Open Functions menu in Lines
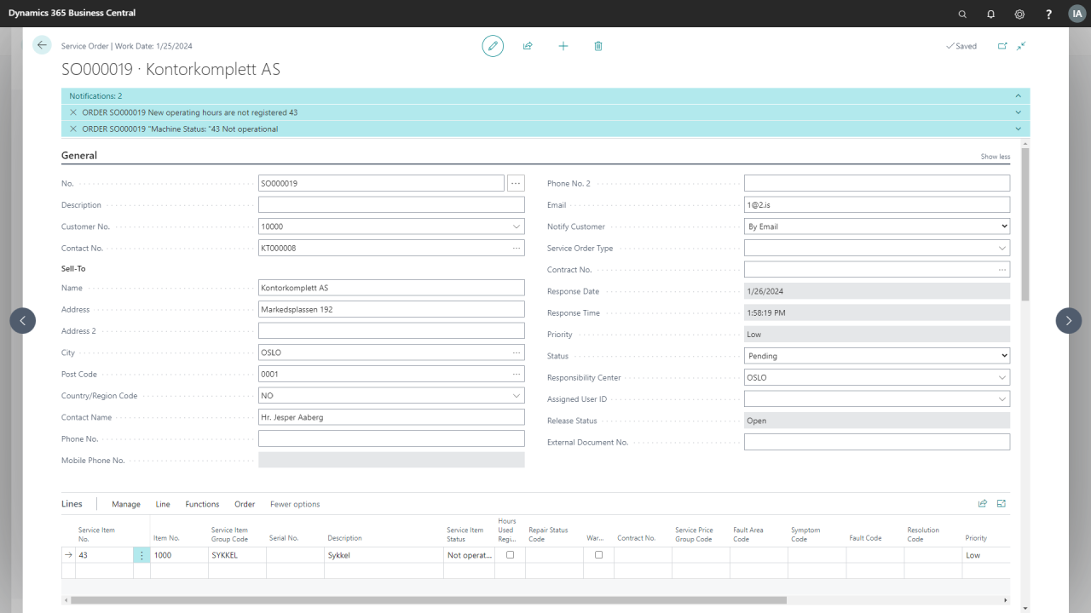 click(202, 504)
